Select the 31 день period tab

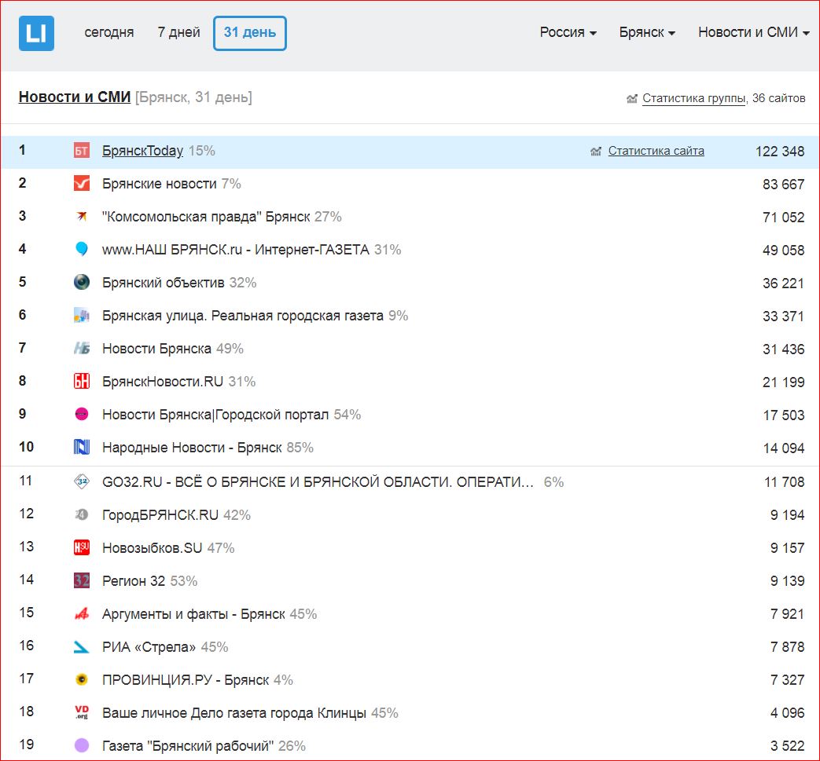(x=250, y=33)
